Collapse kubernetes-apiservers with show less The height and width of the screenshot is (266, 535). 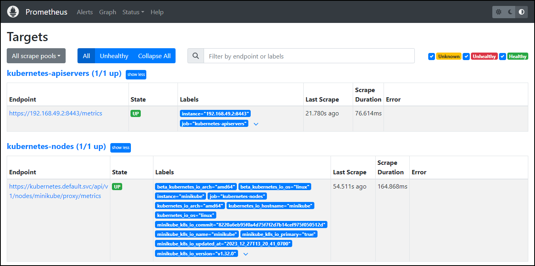tap(136, 74)
